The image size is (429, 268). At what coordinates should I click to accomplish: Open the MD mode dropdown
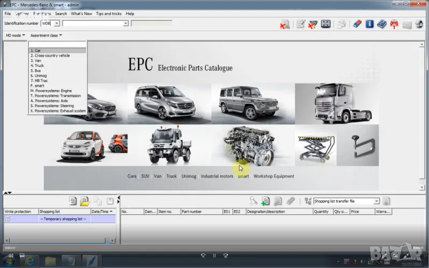pos(15,35)
